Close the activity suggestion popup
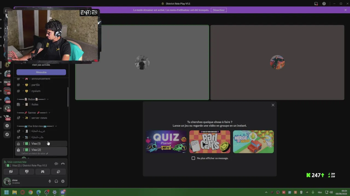Viewport: 350px width, 196px height. (273, 105)
